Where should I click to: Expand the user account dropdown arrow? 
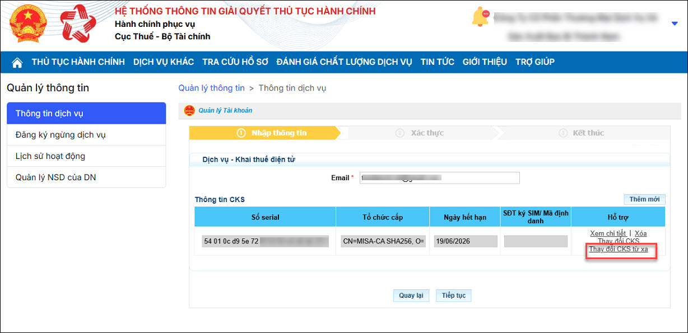coord(674,24)
